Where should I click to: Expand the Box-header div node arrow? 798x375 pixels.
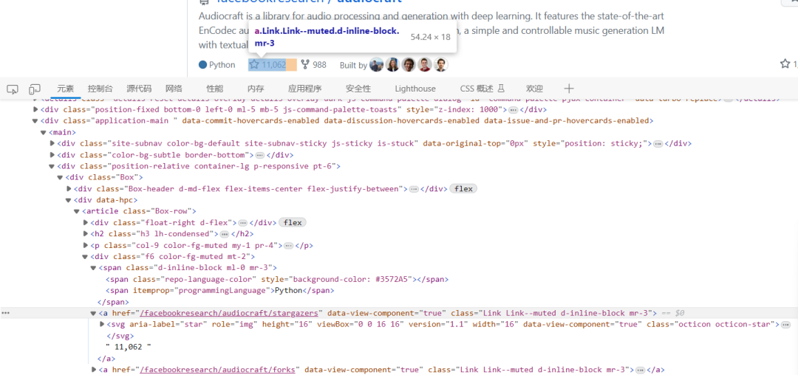point(69,189)
